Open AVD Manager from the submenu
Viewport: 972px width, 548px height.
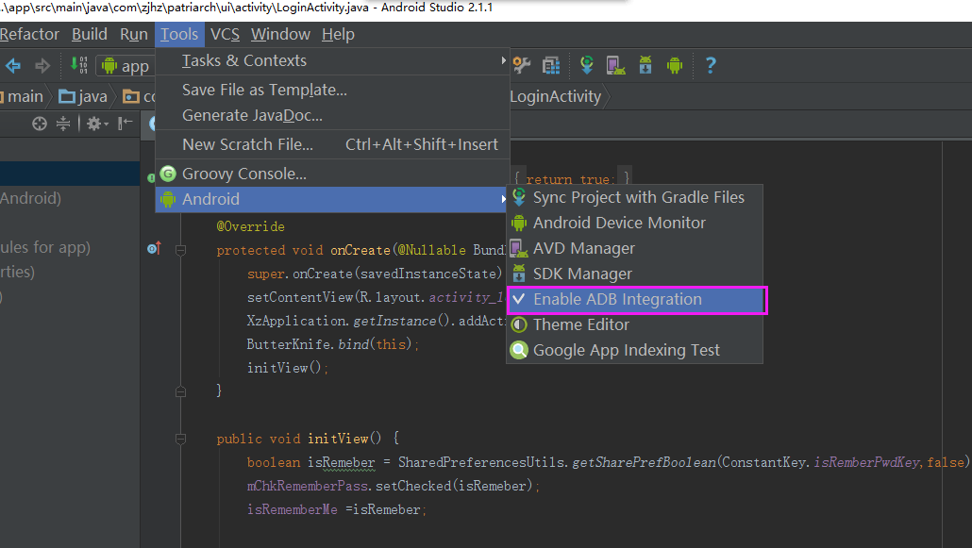pos(635,248)
